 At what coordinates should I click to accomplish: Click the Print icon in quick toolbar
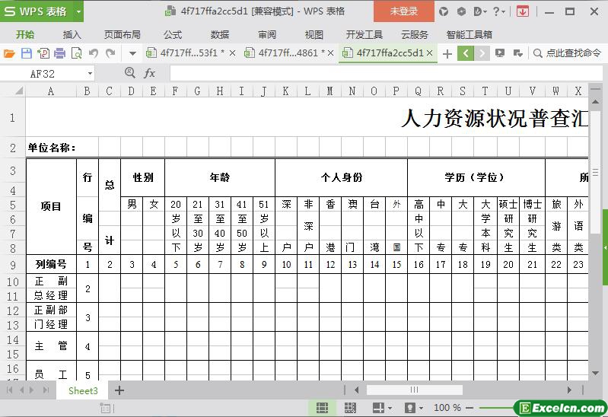[x=59, y=53]
